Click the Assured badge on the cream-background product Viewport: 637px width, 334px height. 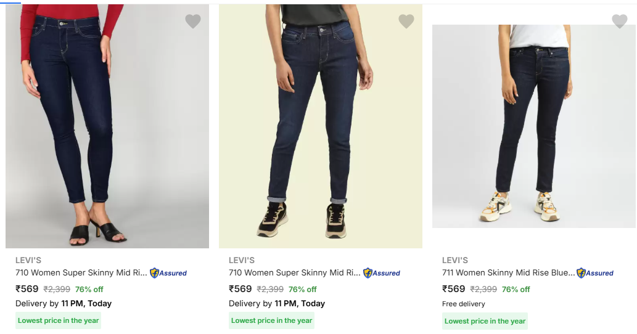click(x=382, y=273)
